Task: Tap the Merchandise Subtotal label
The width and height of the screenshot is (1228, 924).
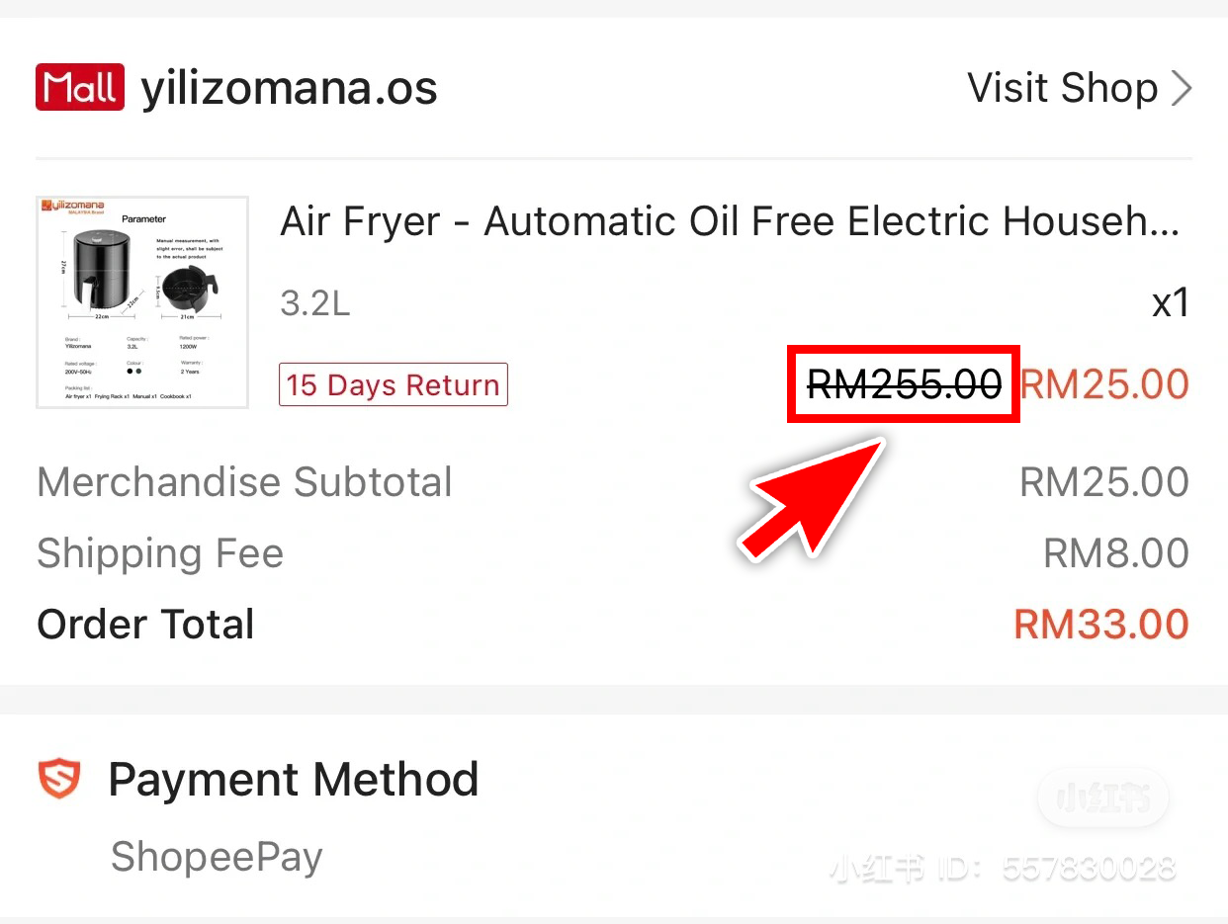Action: click(244, 482)
